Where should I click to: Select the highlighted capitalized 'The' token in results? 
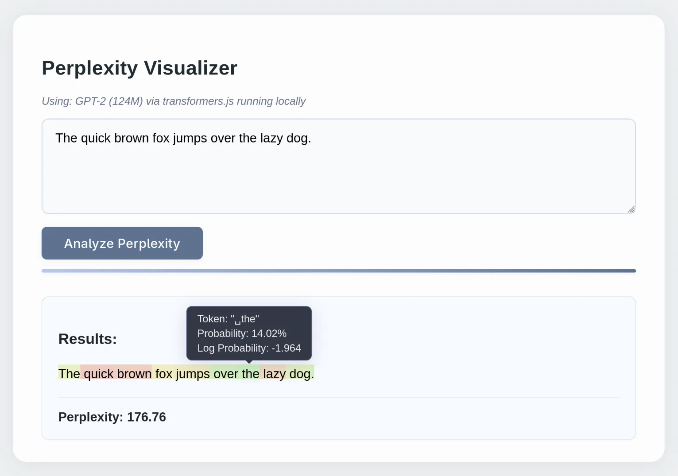(69, 374)
